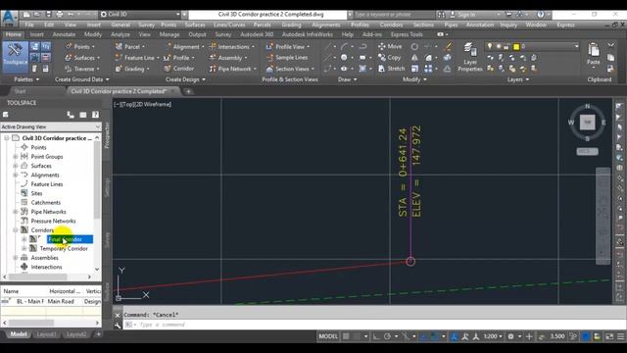
Task: Toggle polar tracking in status bar
Action: [387, 336]
